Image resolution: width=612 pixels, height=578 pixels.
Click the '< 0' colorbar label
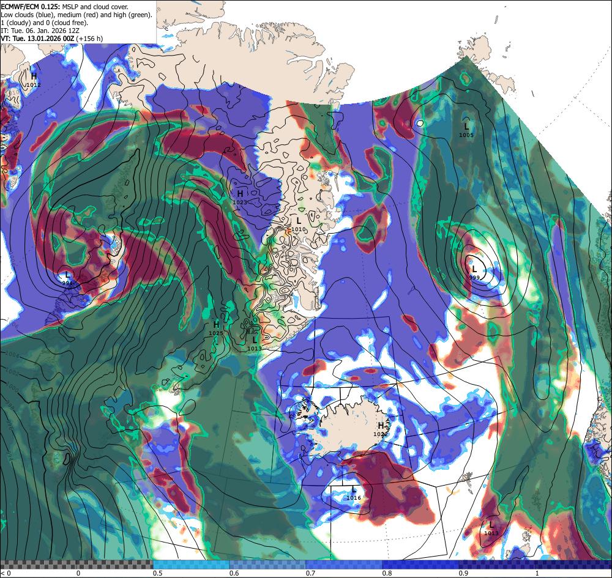(6, 573)
